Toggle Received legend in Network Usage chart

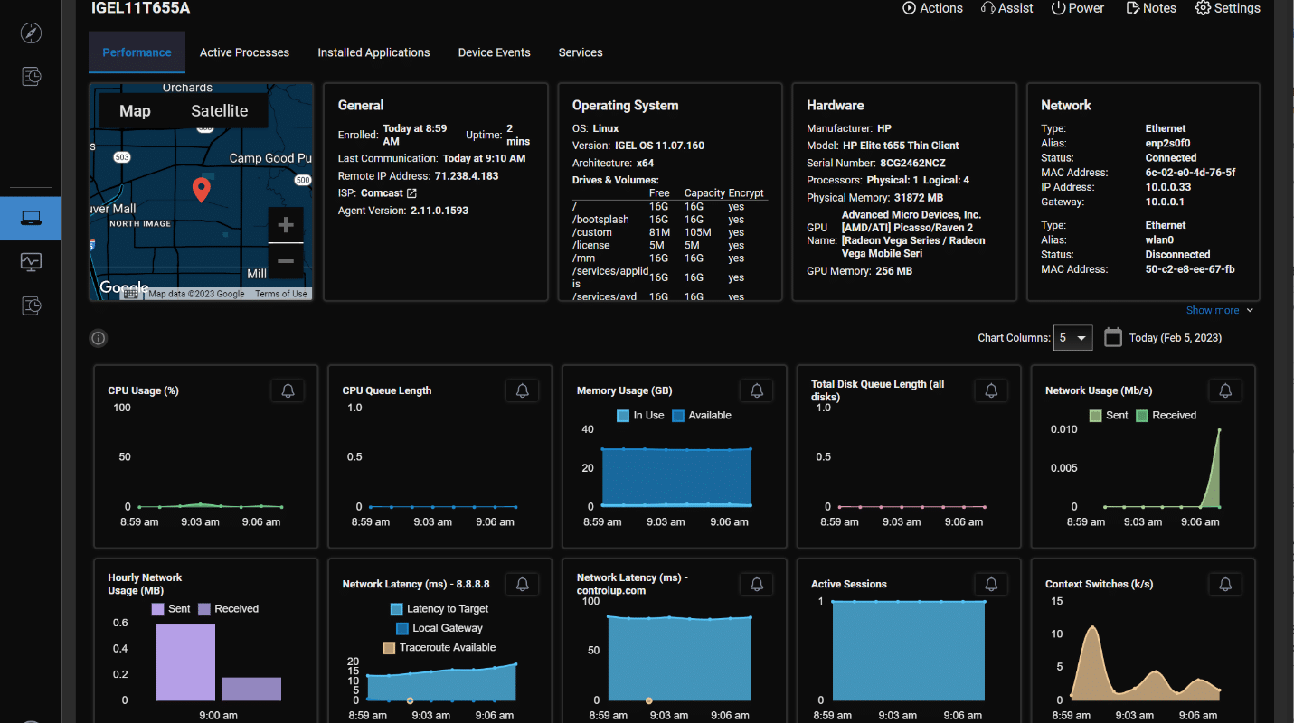tap(1166, 416)
